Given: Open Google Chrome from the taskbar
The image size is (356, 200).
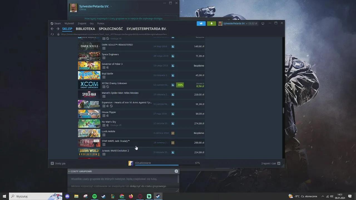Looking at the screenshot, I should point(122,196).
